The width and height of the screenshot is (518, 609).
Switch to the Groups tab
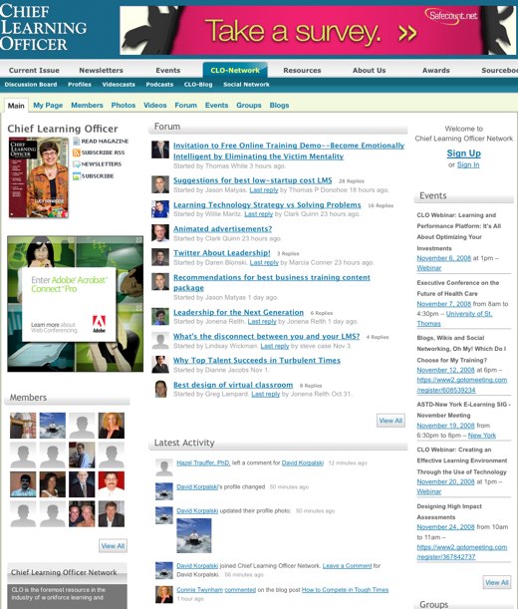[x=248, y=106]
